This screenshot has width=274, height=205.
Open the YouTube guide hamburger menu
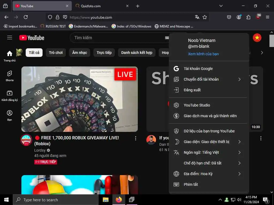[x=10, y=38]
